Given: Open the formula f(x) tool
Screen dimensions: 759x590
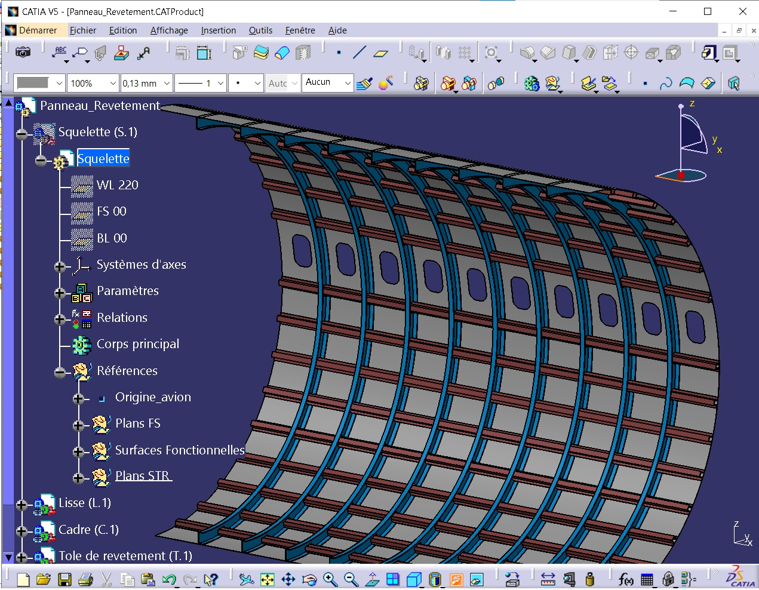Looking at the screenshot, I should pos(625,579).
